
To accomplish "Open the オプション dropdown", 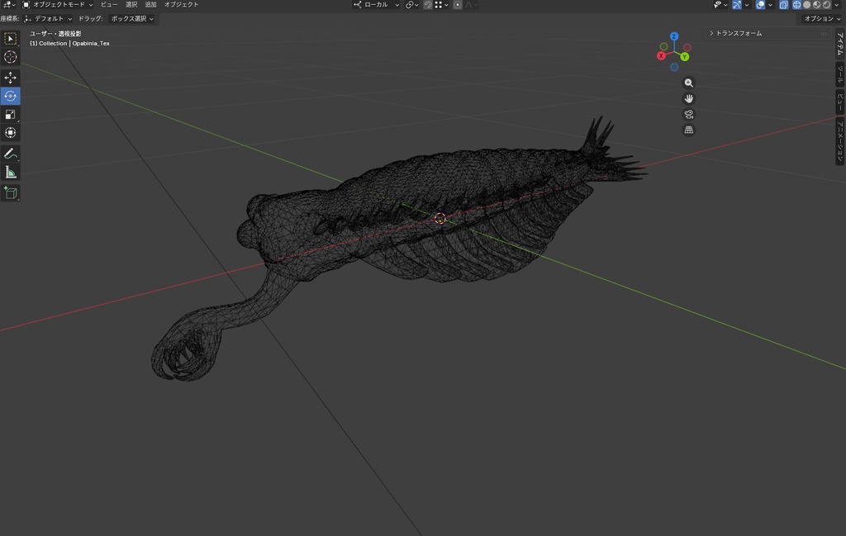I will point(821,18).
